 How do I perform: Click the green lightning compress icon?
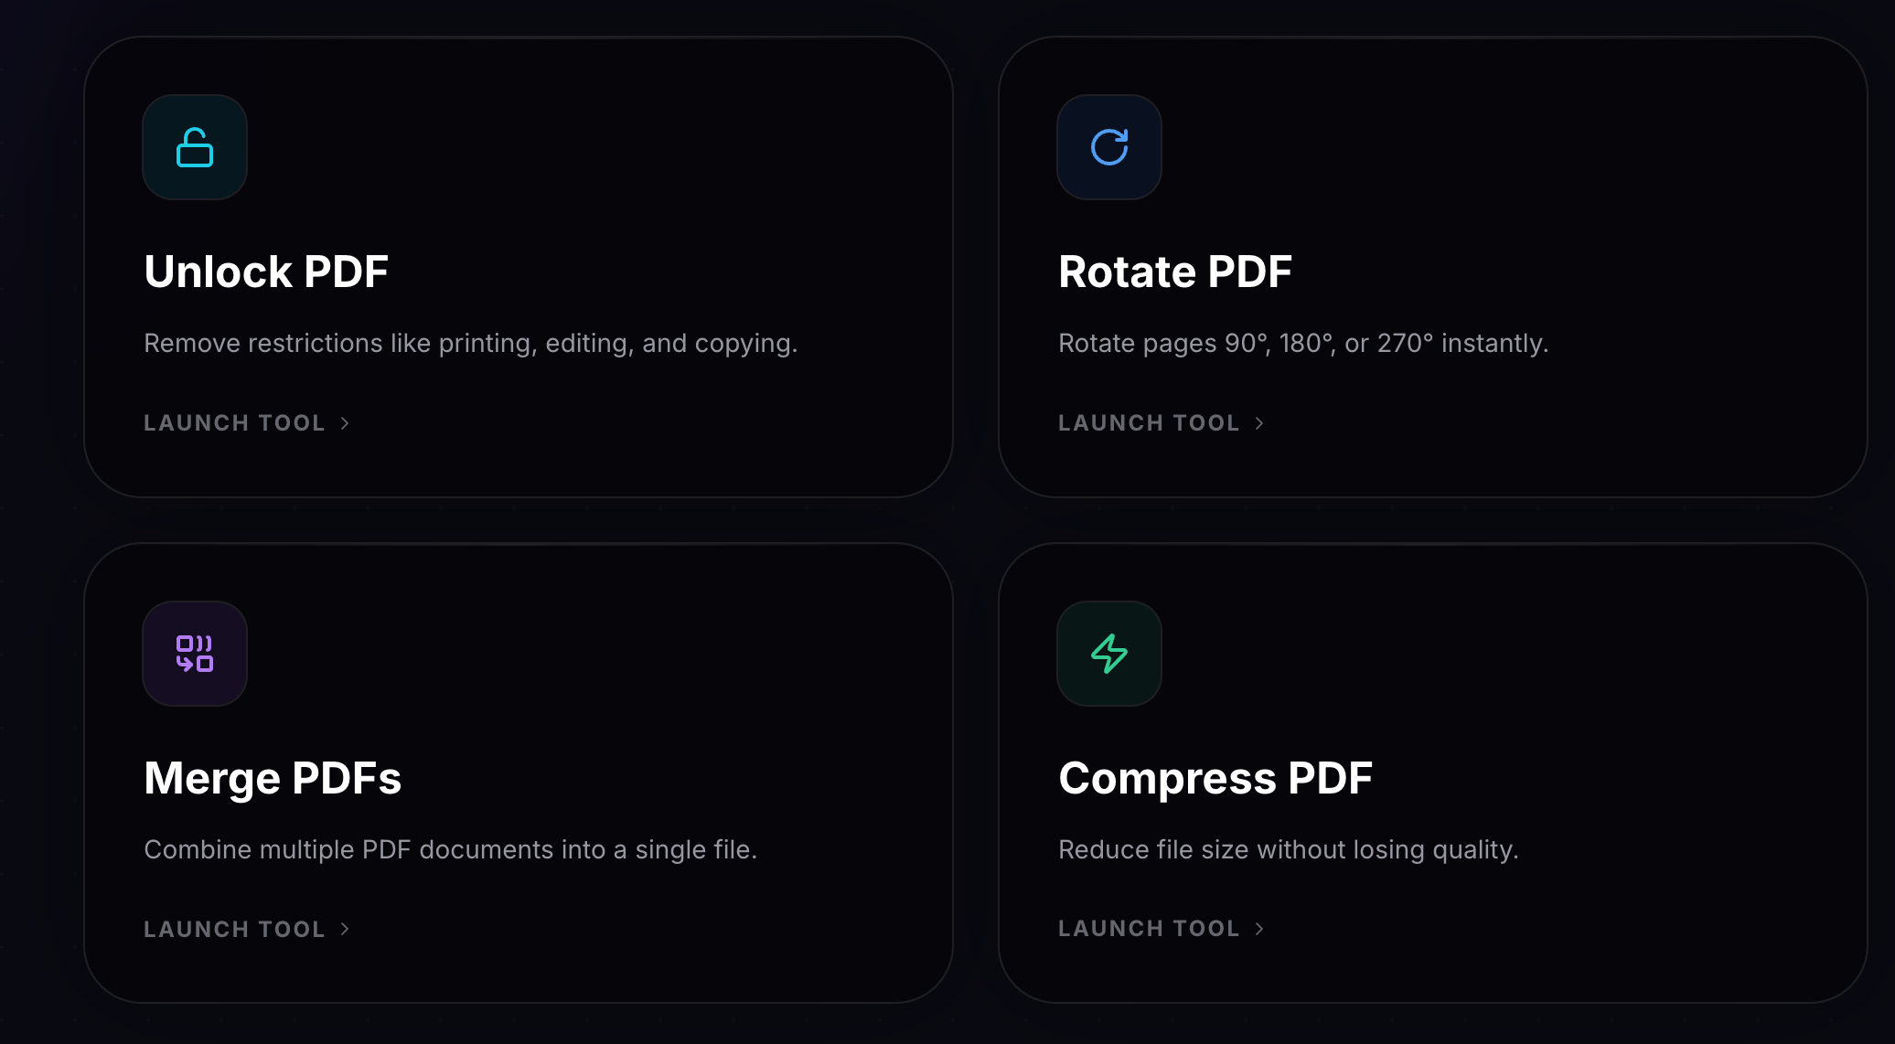1108,653
